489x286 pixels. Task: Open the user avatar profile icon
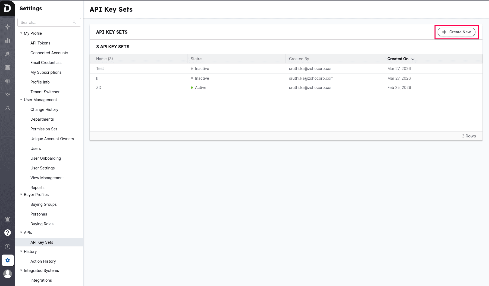pyautogui.click(x=8, y=274)
